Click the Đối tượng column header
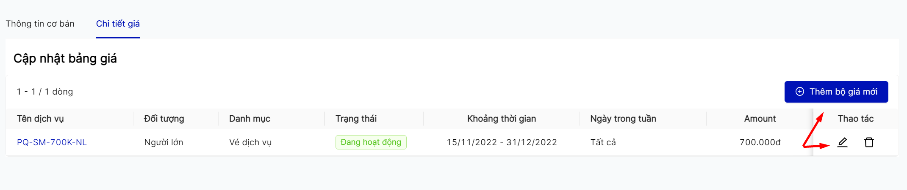 click(164, 119)
